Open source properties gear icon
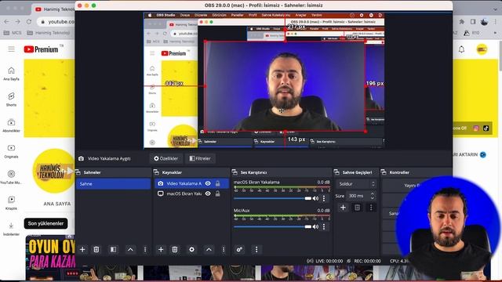This screenshot has height=282, width=502. tap(191, 249)
